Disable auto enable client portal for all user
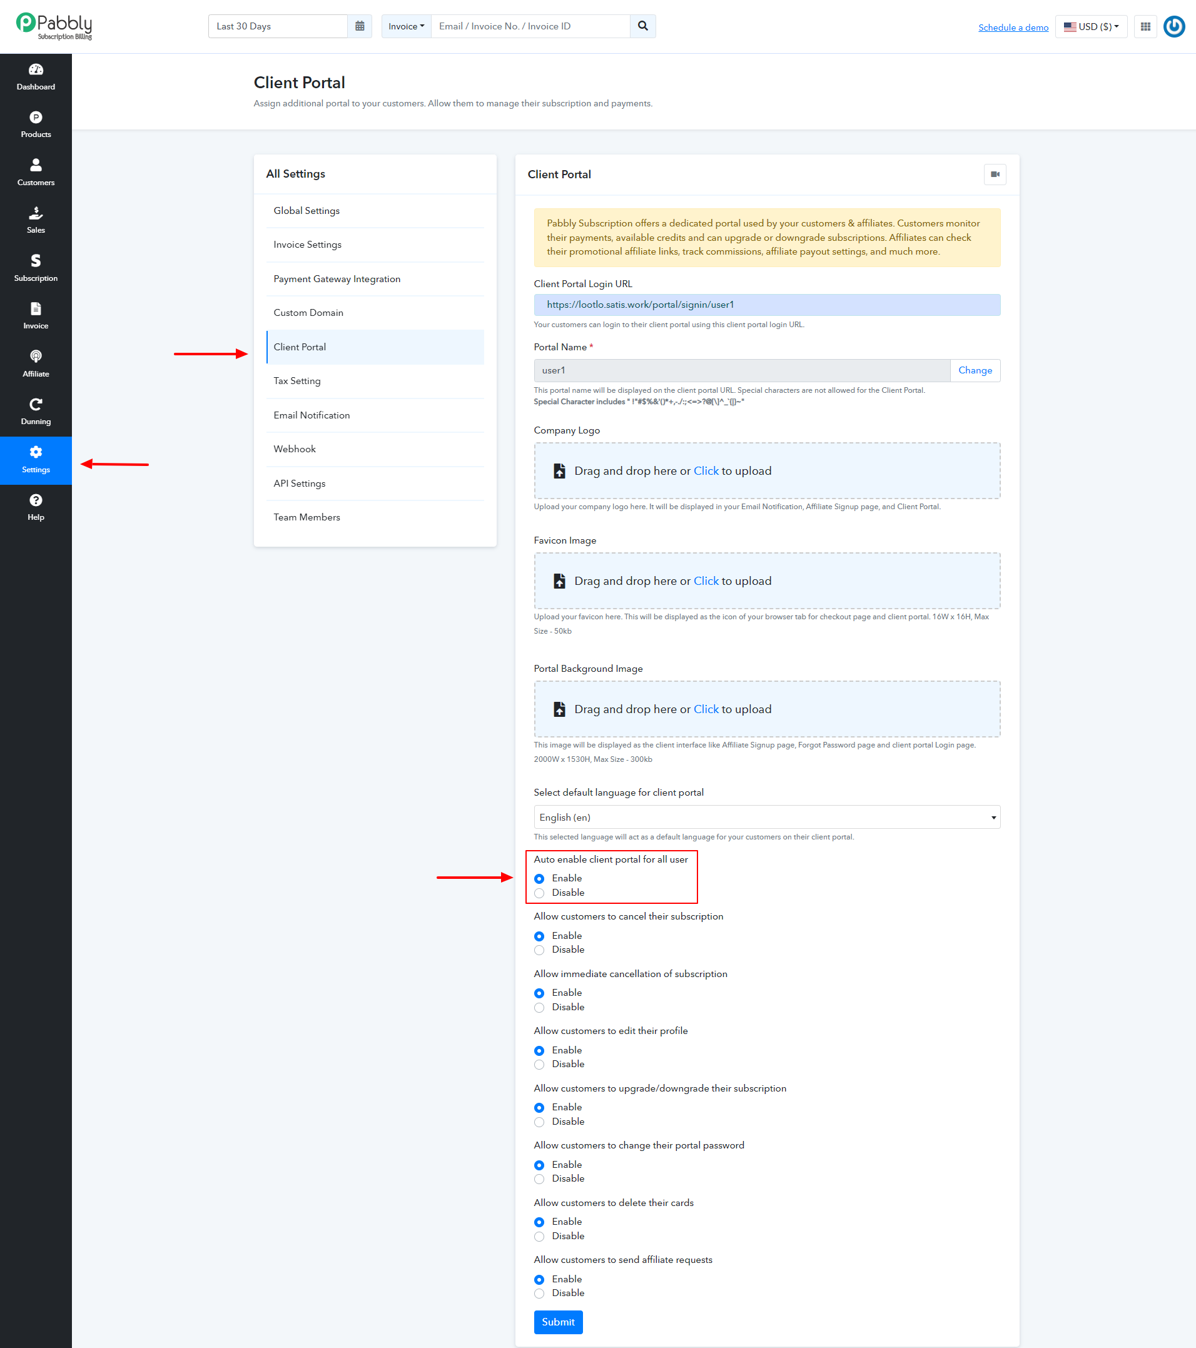The height and width of the screenshot is (1348, 1196). (539, 893)
